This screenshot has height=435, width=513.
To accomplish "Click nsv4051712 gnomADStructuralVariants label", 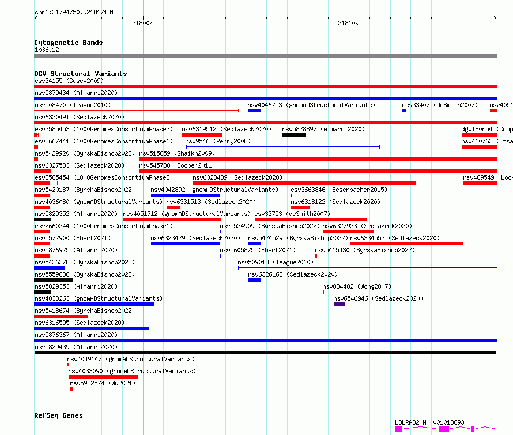I will point(187,214).
